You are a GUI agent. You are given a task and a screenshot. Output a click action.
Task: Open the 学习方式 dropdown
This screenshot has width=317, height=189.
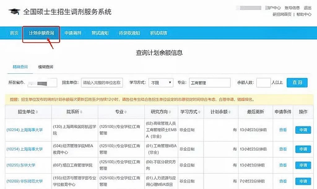tap(161, 83)
